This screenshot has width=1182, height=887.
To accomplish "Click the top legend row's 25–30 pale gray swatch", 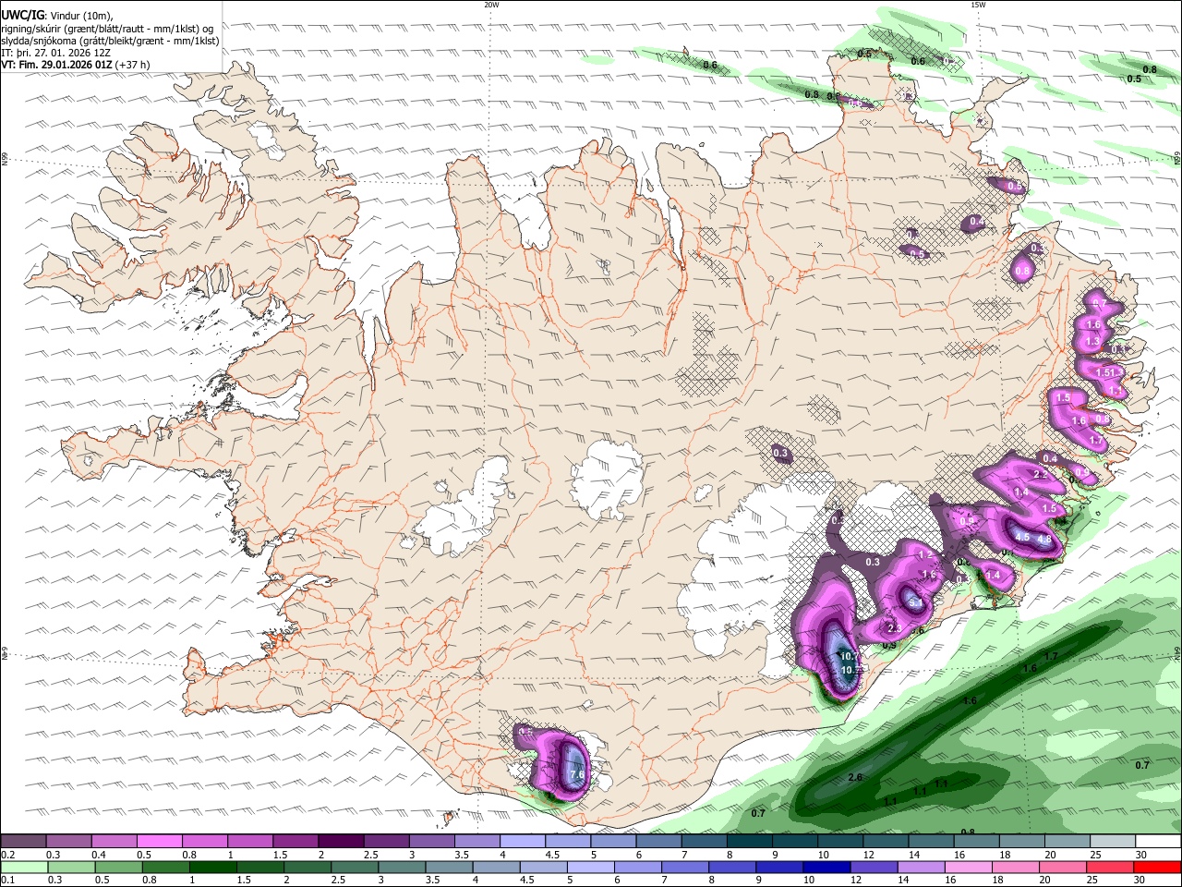I will [1114, 841].
